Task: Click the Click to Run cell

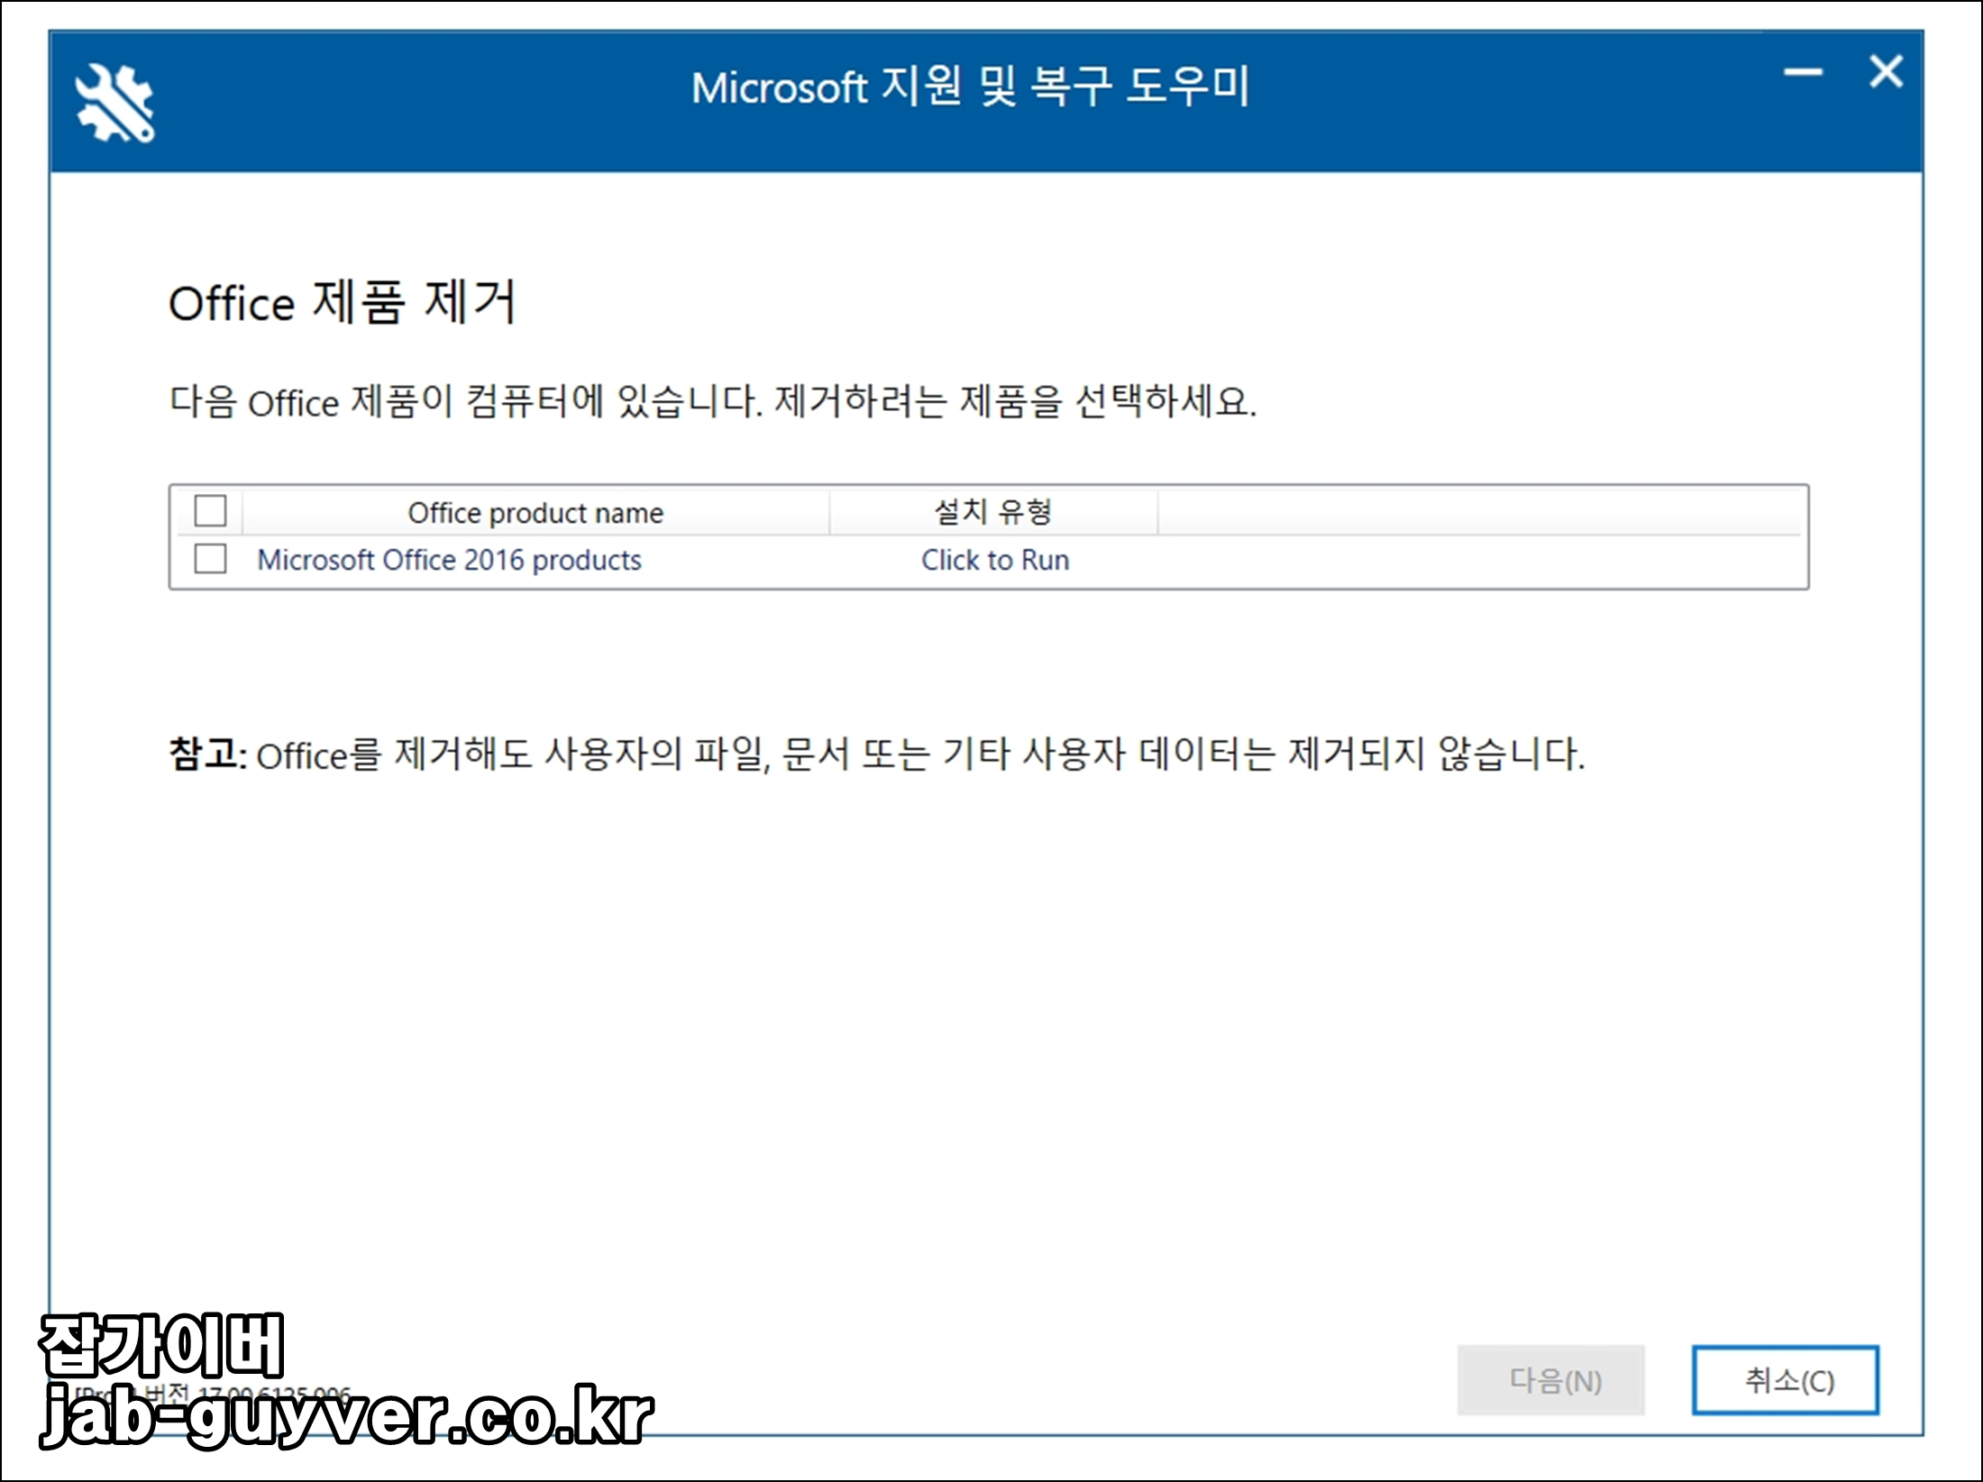Action: point(994,560)
